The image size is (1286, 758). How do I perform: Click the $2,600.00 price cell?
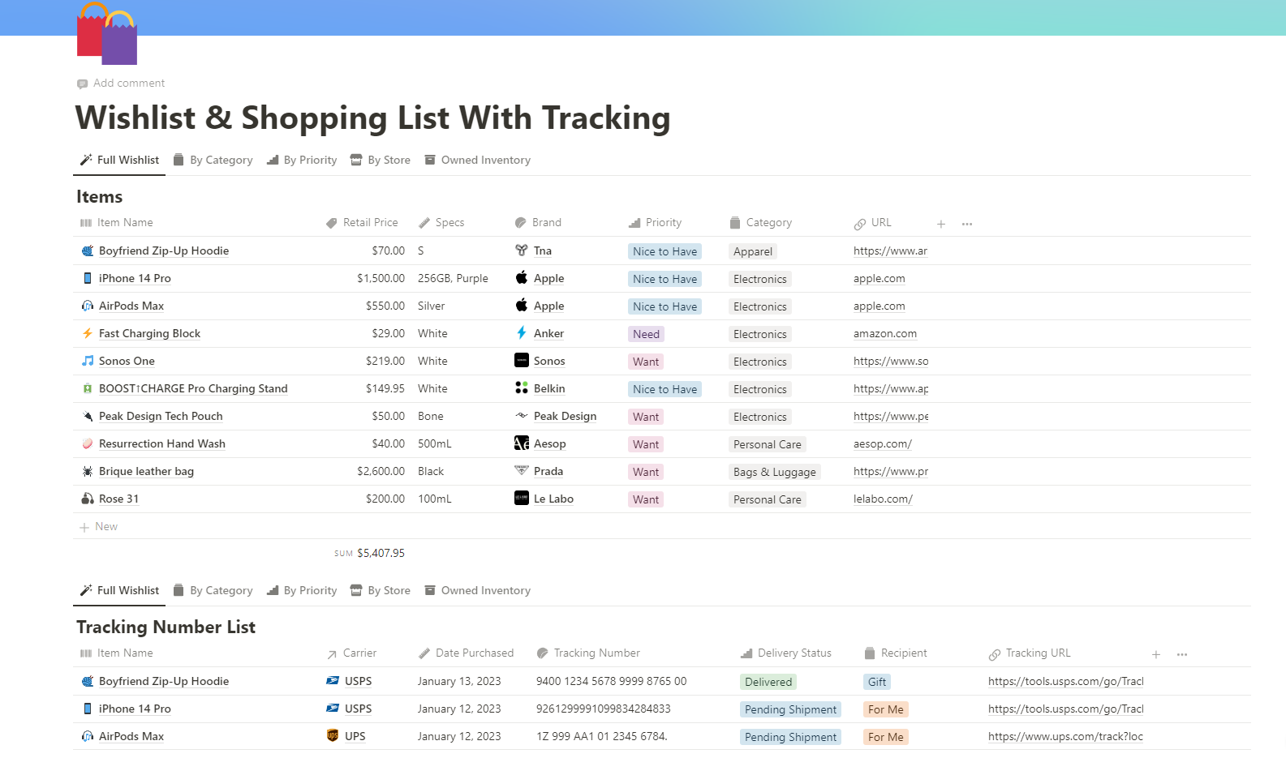[381, 471]
